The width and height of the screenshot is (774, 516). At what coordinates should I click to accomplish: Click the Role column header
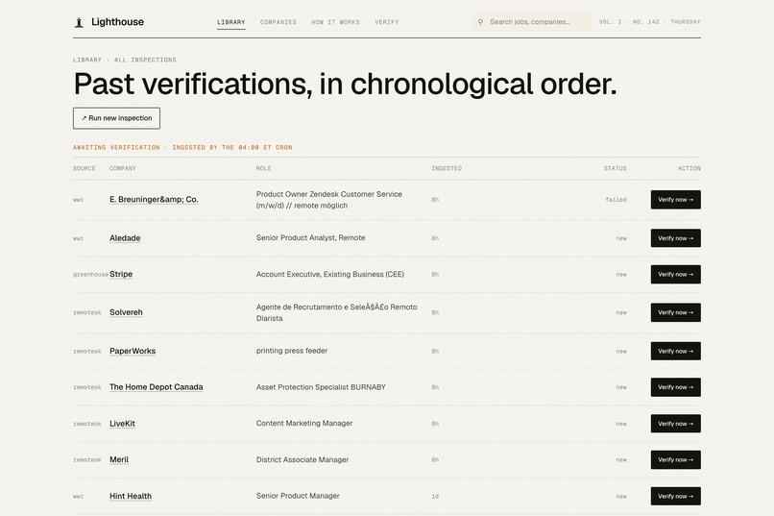263,168
